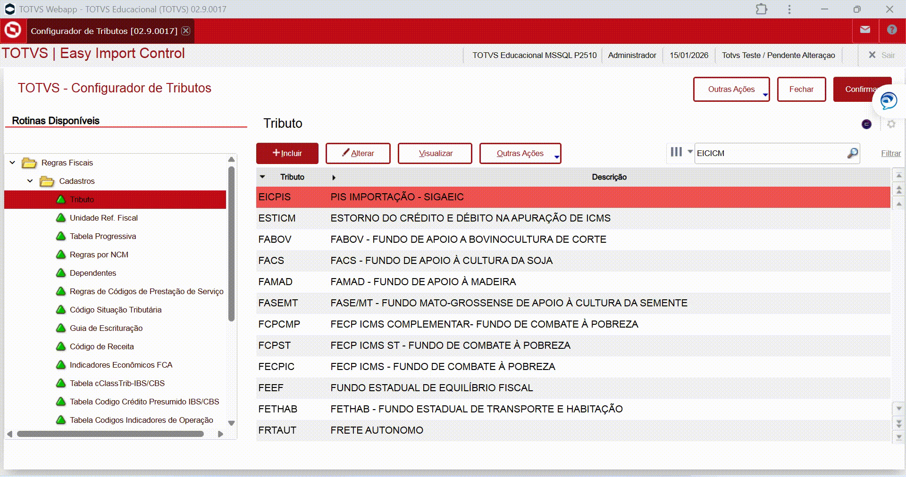Click the grid page-down double arrow
This screenshot has width=906, height=477.
coord(898,423)
